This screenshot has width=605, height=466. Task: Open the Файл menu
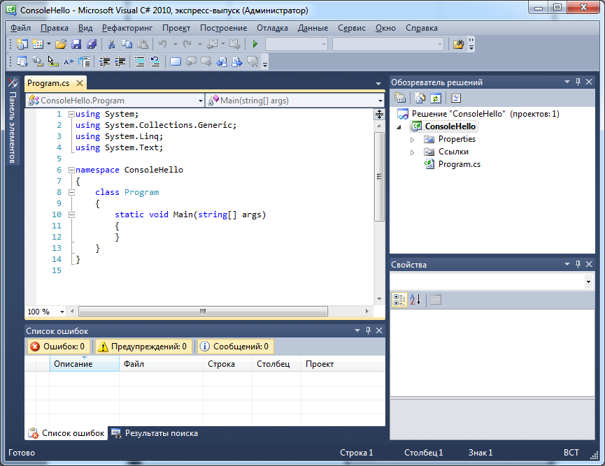click(x=20, y=28)
